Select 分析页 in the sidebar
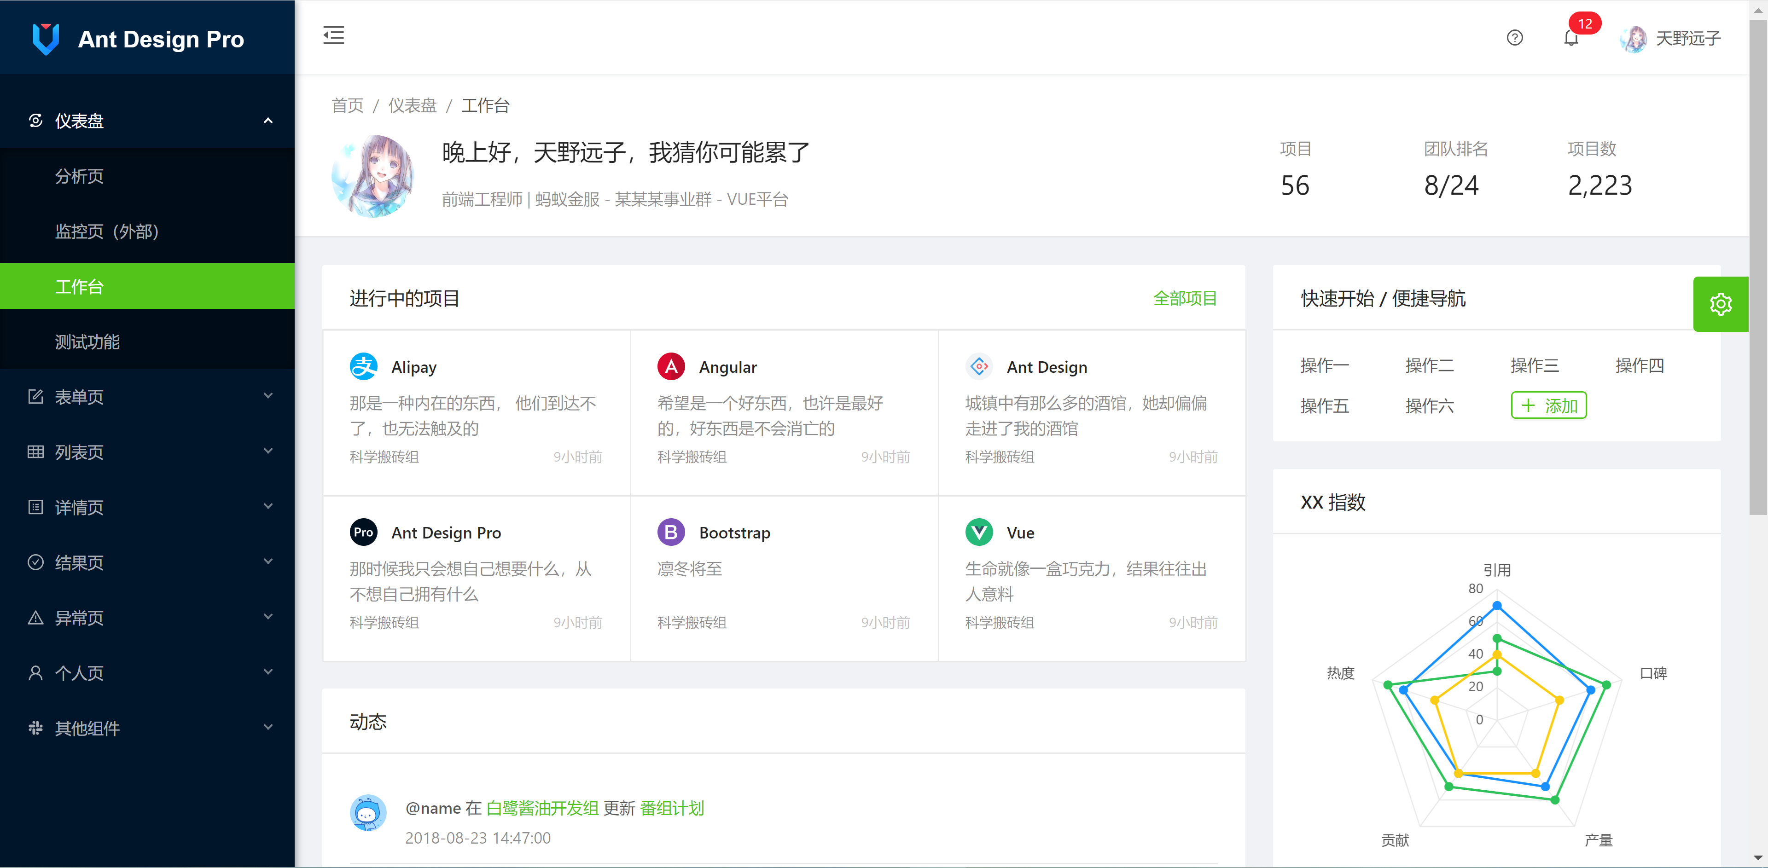 (x=80, y=176)
